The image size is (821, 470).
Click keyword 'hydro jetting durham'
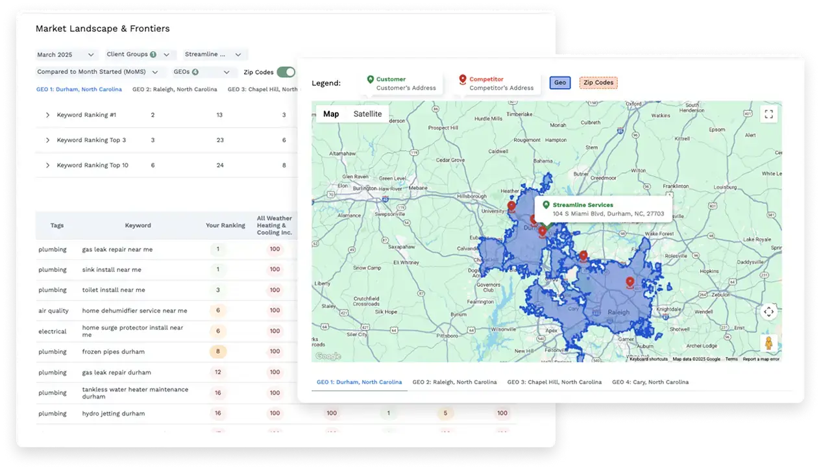[x=114, y=414]
